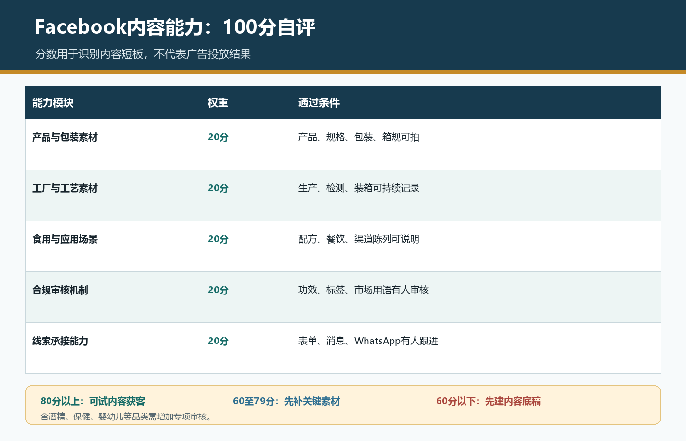
Task: Select the '线索承接能力' cell
Action: 113,348
